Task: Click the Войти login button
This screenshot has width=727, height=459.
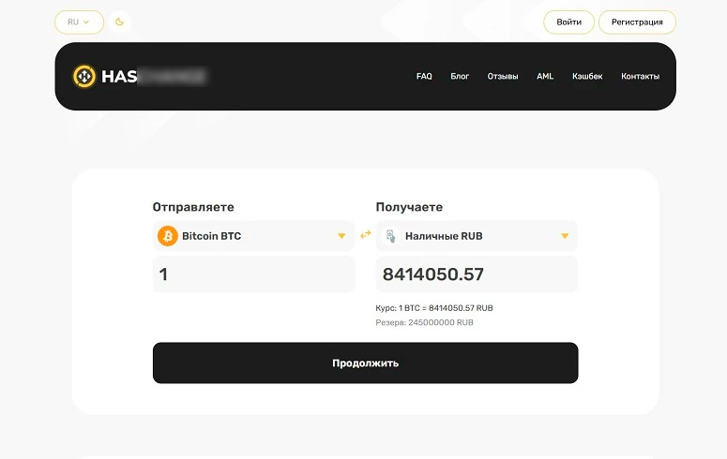Action: 568,22
